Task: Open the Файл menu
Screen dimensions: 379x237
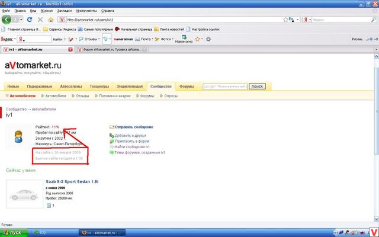Action: [x=6, y=11]
